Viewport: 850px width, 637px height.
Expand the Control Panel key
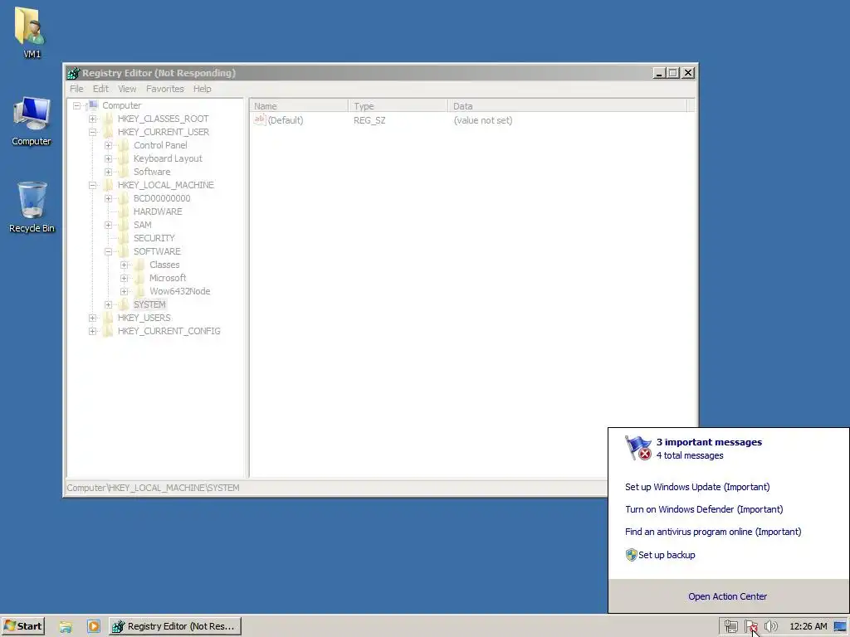[109, 145]
